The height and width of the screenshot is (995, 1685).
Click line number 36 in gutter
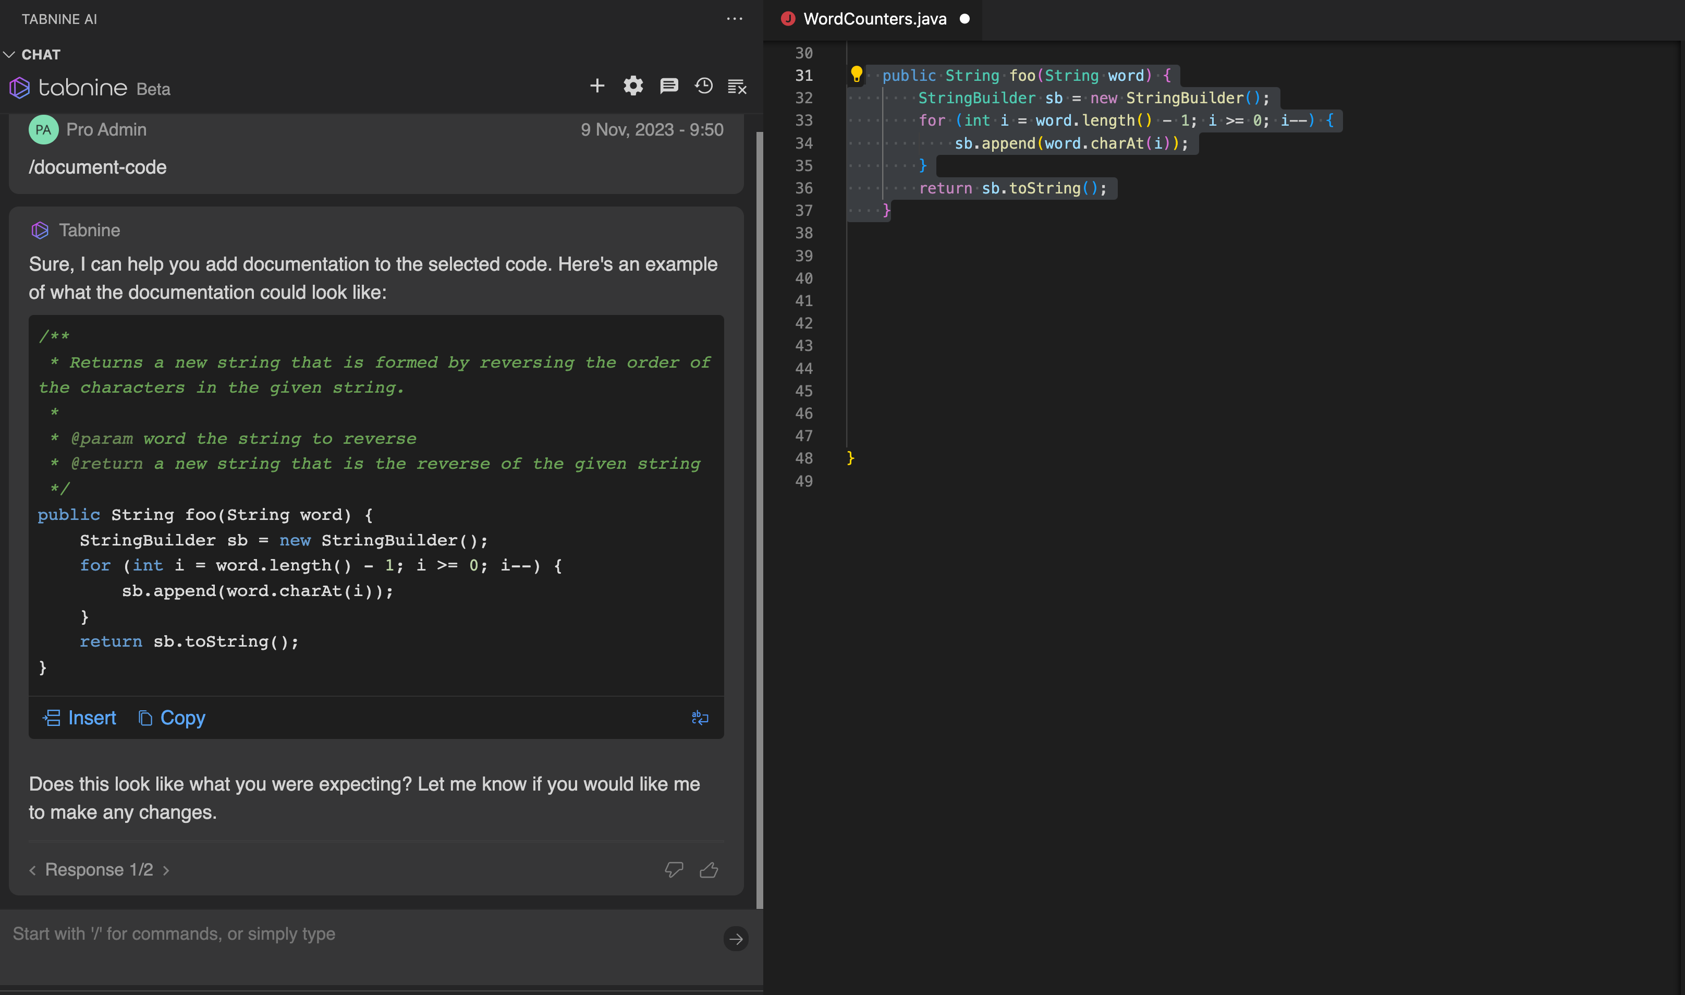click(x=803, y=188)
